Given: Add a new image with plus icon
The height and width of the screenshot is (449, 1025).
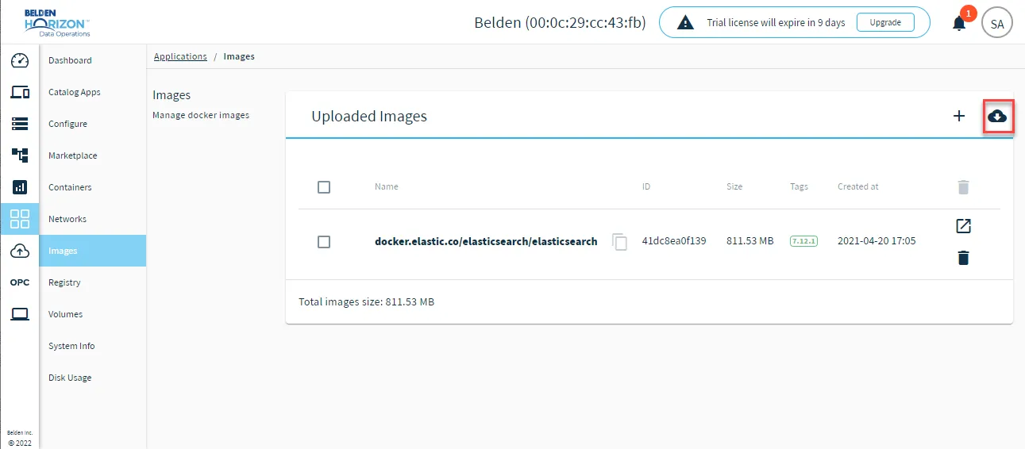Looking at the screenshot, I should pyautogui.click(x=959, y=116).
